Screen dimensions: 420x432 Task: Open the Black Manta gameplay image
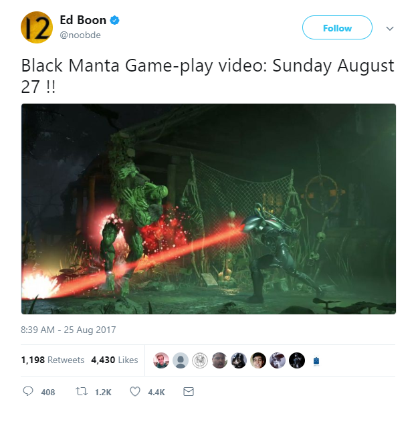click(x=209, y=209)
